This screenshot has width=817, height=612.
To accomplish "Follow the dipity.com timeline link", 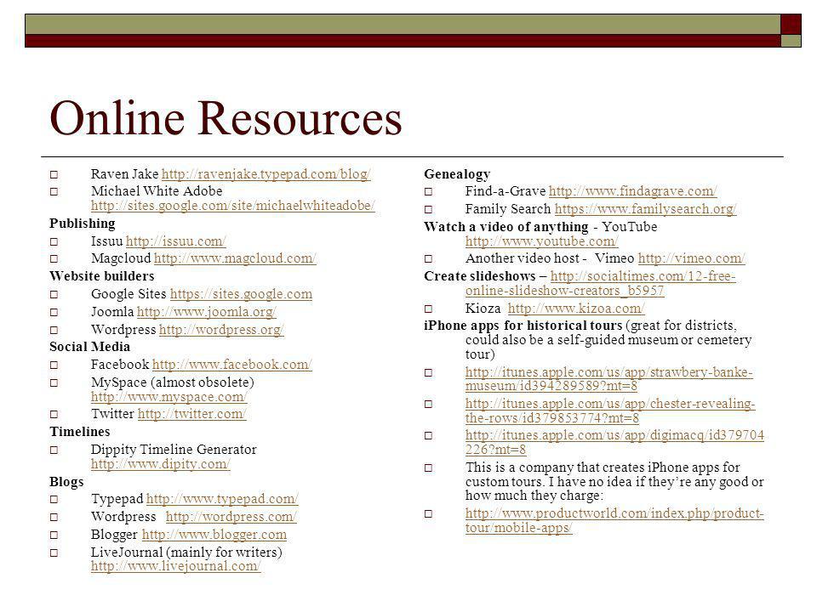I will [x=161, y=464].
